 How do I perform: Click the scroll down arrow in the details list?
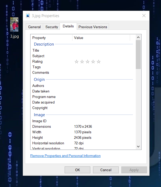click(138, 146)
